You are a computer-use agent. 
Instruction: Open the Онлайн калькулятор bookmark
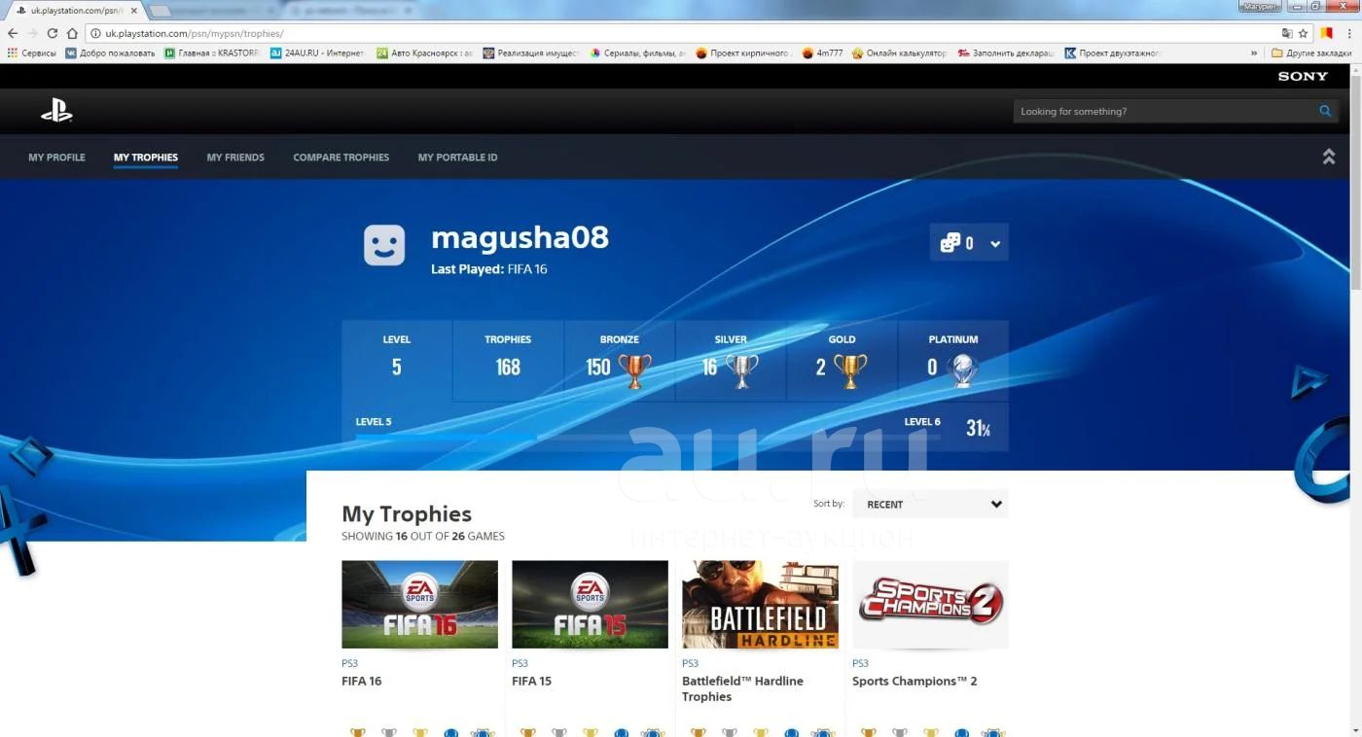coord(899,53)
